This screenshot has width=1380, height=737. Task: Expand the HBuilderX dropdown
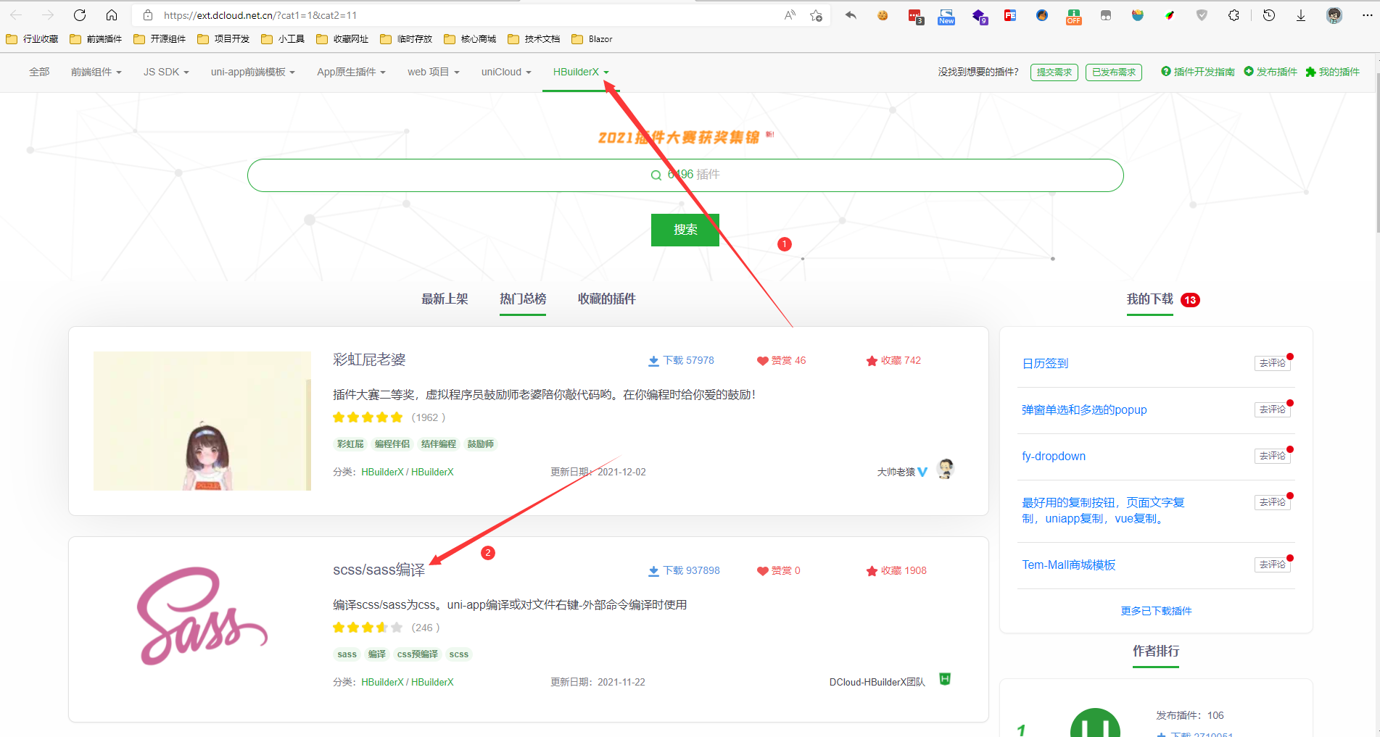pyautogui.click(x=581, y=72)
